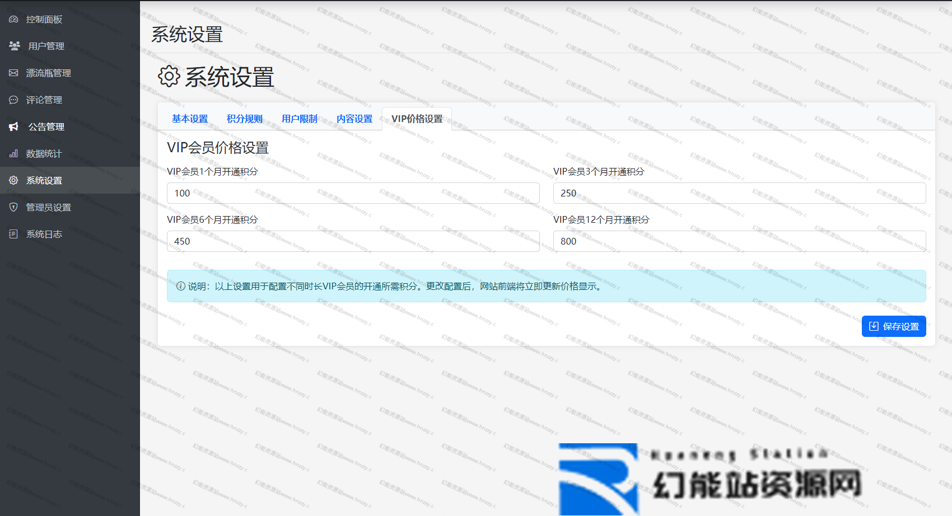
Task: Select 公告管理 in the sidebar
Action: pyautogui.click(x=70, y=126)
